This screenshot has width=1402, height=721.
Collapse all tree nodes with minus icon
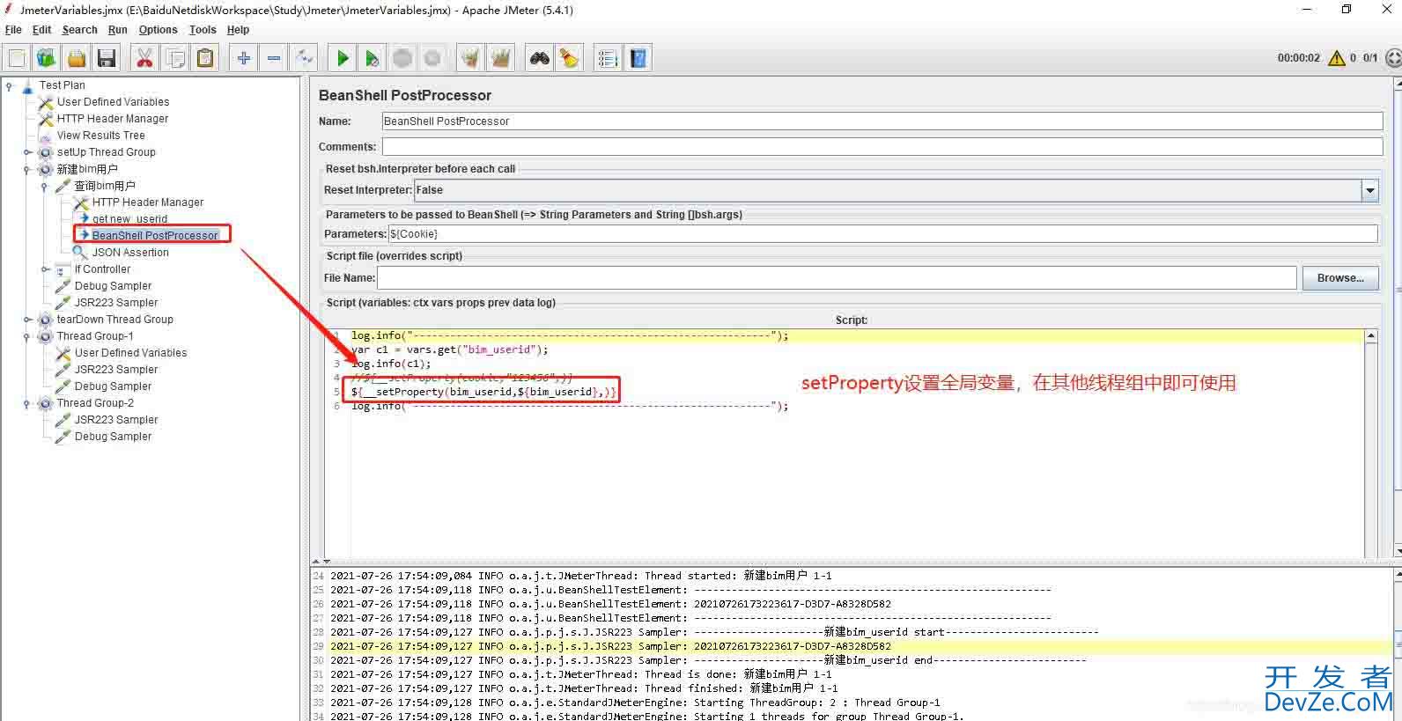pos(274,58)
